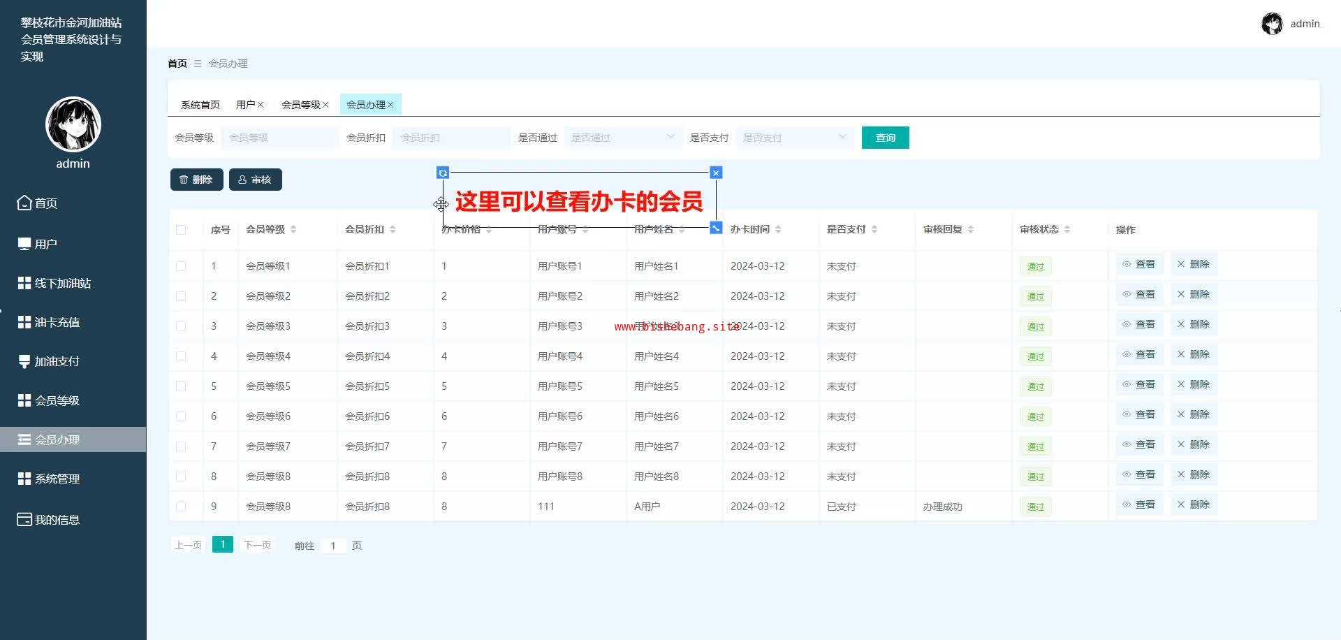Click the 会员等级 search input field
Screen dimensions: 1341x640
[279, 138]
